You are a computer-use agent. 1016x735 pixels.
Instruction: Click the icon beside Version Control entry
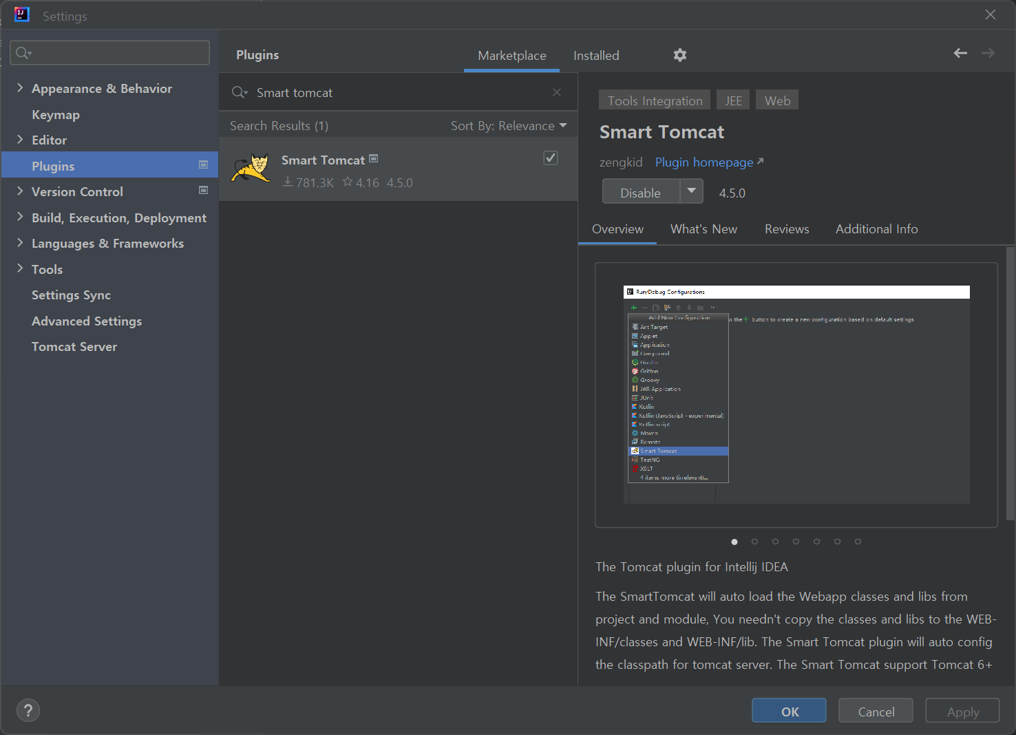203,190
